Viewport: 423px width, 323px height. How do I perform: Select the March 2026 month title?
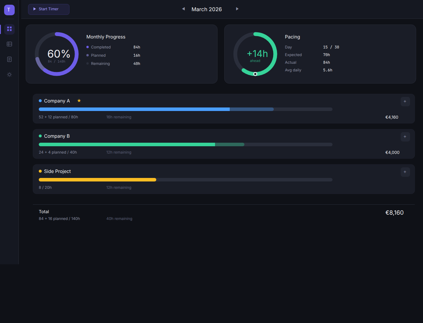(207, 9)
